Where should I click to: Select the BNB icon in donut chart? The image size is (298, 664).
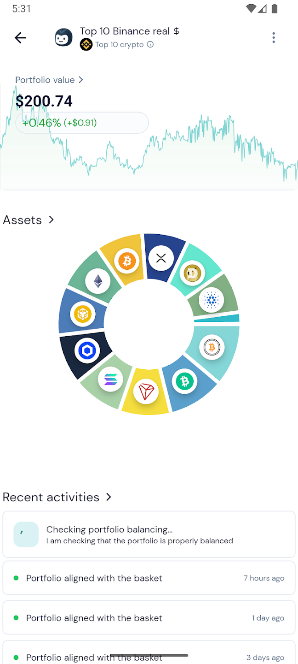(x=83, y=314)
